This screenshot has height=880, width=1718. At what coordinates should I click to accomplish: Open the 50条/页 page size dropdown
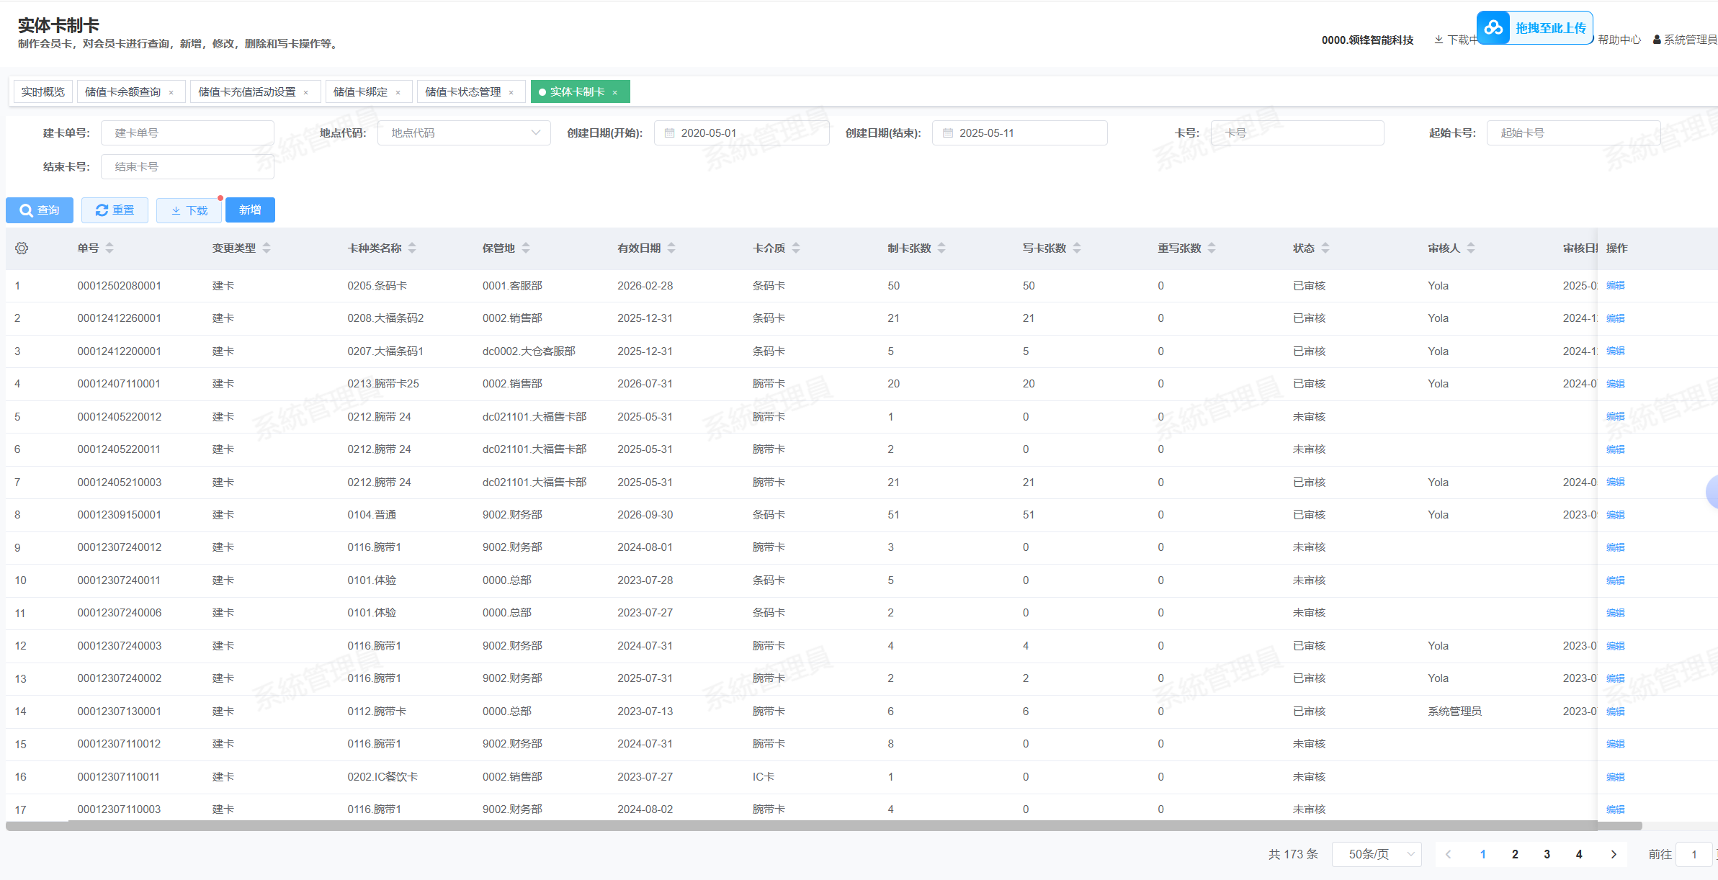[1376, 854]
